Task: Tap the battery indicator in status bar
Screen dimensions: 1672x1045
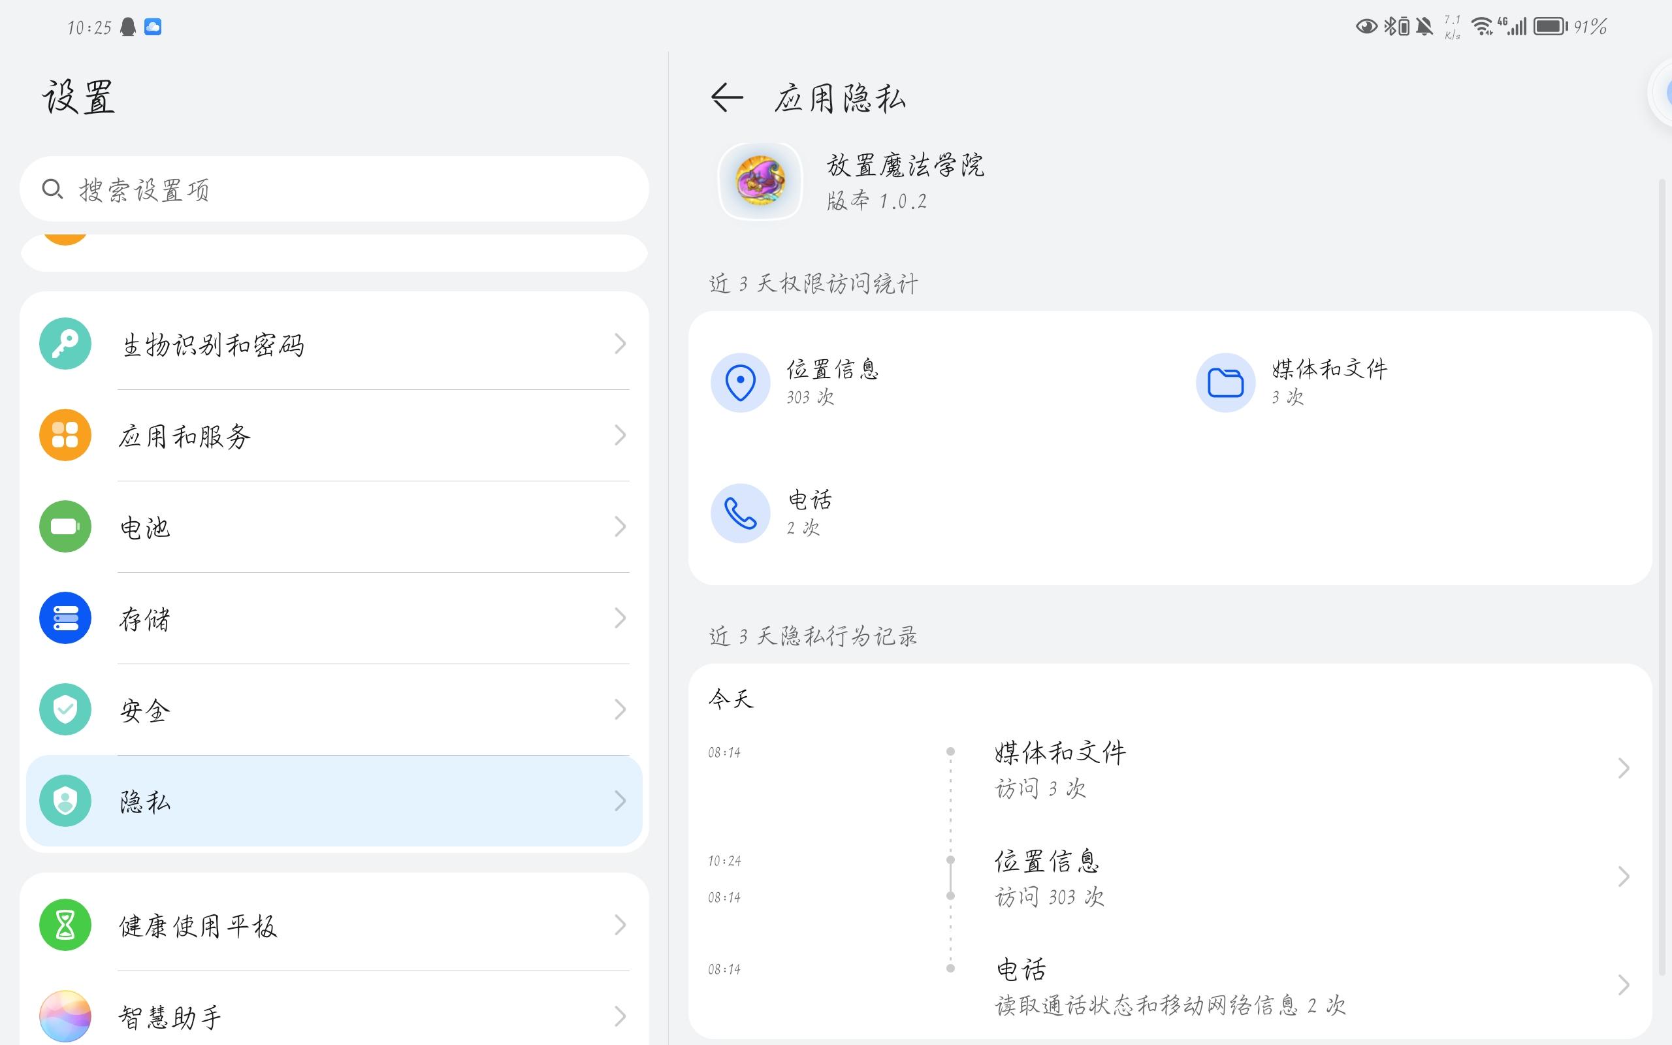Action: (x=1550, y=26)
